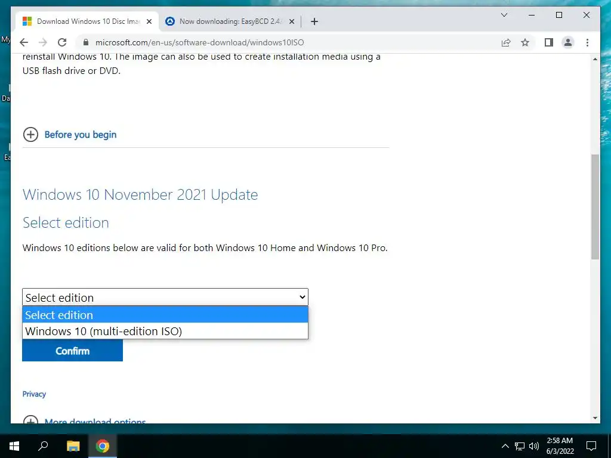Open a new browser tab
The height and width of the screenshot is (458, 611).
(x=314, y=21)
